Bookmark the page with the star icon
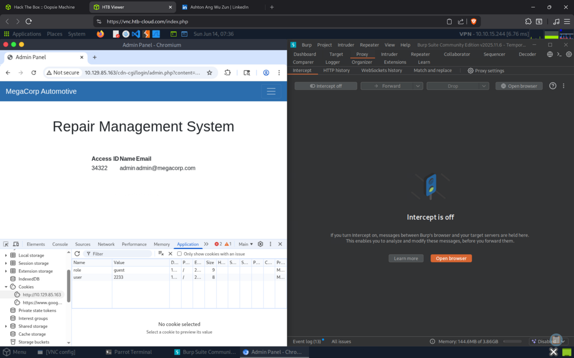This screenshot has height=358, width=574. [x=210, y=72]
